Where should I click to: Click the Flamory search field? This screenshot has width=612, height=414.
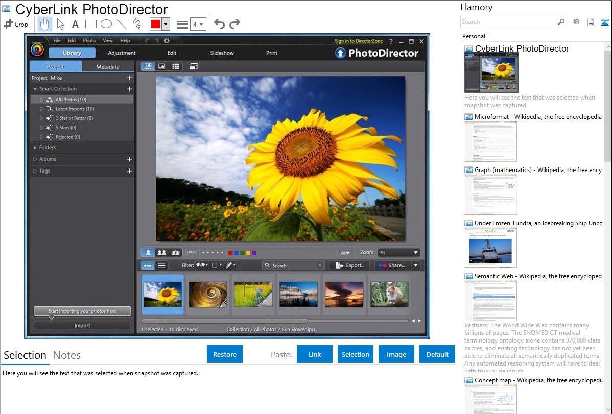[x=509, y=22]
